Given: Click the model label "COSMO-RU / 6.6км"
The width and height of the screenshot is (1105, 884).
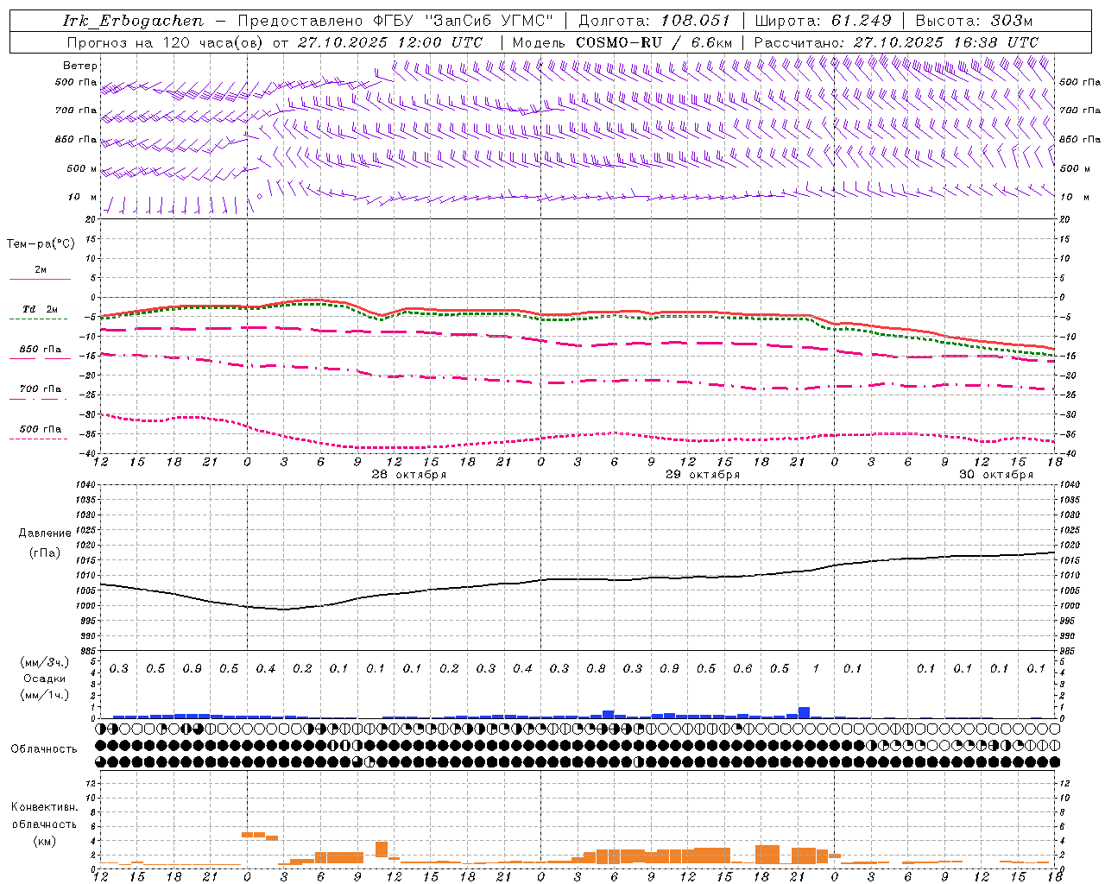Looking at the screenshot, I should pos(654,42).
